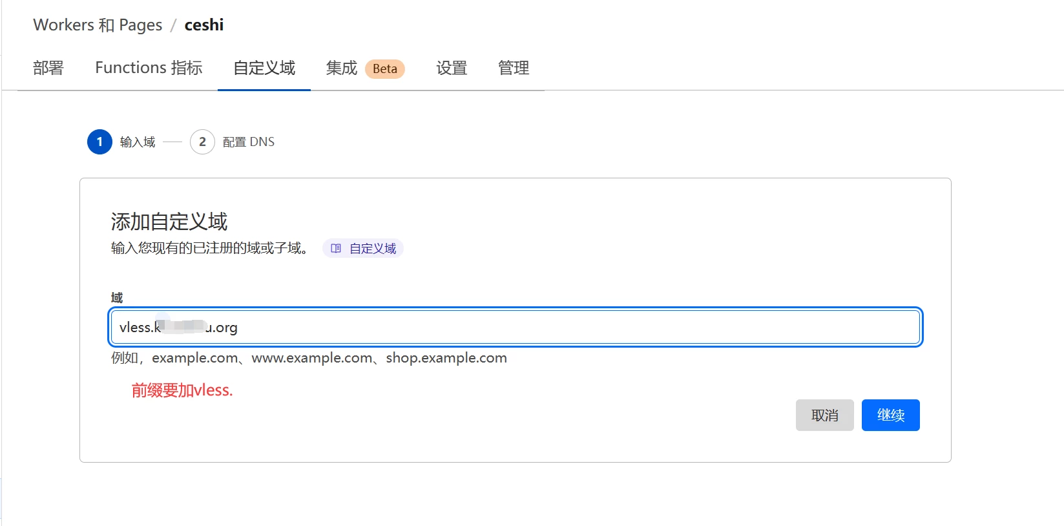This screenshot has height=526, width=1064.
Task: Click the blue 继续 button
Action: [890, 415]
